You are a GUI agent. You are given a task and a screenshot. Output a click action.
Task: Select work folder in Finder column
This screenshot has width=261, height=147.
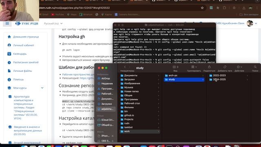pyautogui.click(x=140, y=131)
